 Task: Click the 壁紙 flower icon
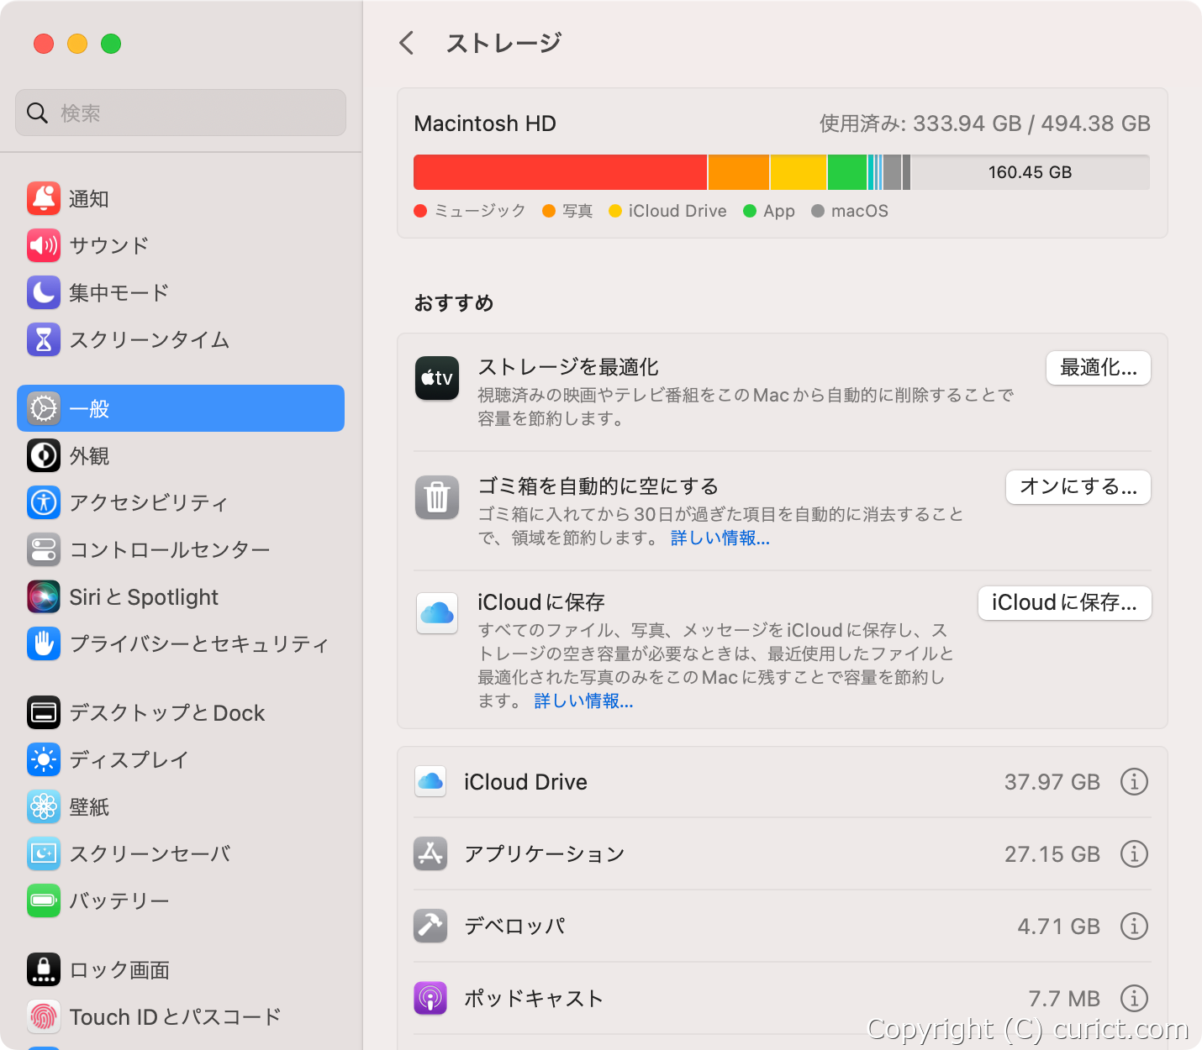pyautogui.click(x=44, y=806)
